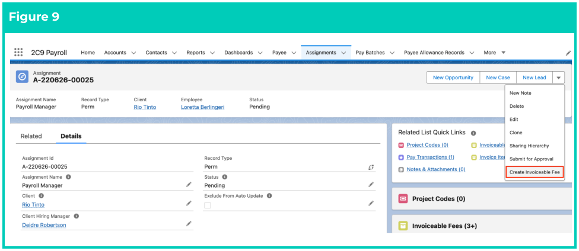
Task: Expand the Accounts nav dropdown chevron
Action: coord(133,53)
